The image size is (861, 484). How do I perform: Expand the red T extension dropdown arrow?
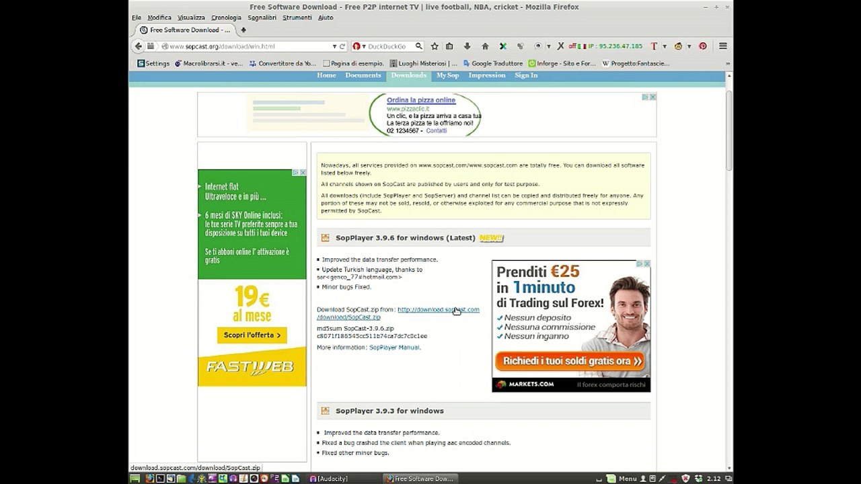(x=665, y=46)
